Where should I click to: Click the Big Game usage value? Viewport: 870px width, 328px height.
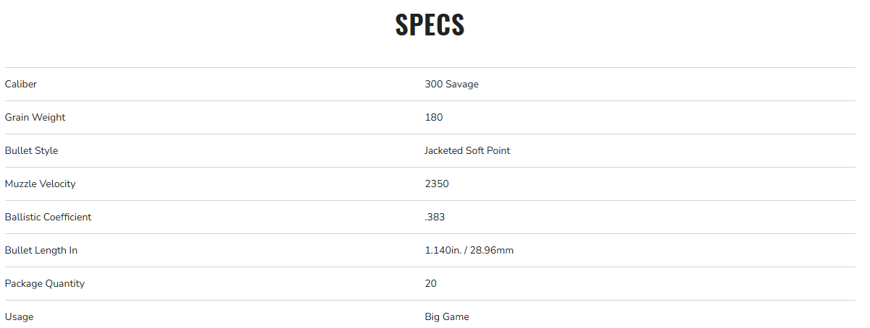coord(447,317)
